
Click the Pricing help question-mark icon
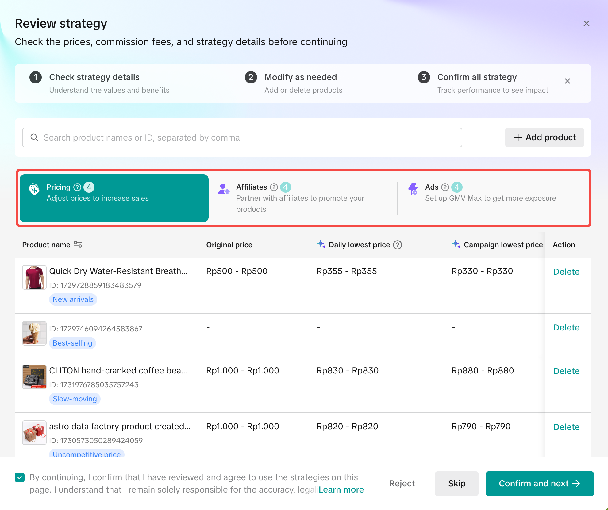pos(77,187)
